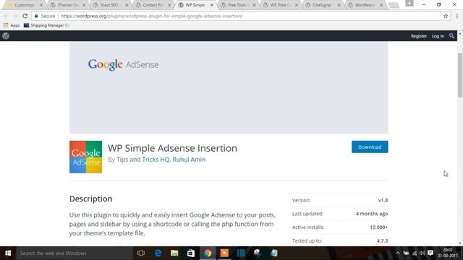The height and width of the screenshot is (260, 463).
Task: Click the Secure padlock site info
Action: pyautogui.click(x=45, y=16)
